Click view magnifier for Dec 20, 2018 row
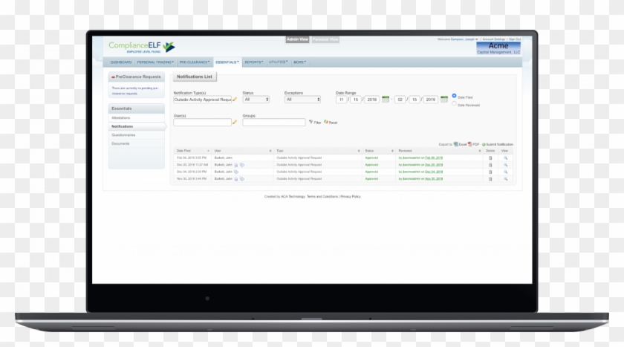Image resolution: width=624 pixels, height=347 pixels. [x=505, y=164]
